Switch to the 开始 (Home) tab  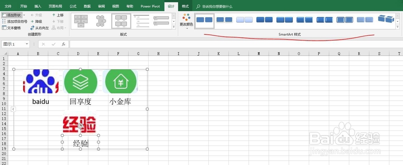24,6
